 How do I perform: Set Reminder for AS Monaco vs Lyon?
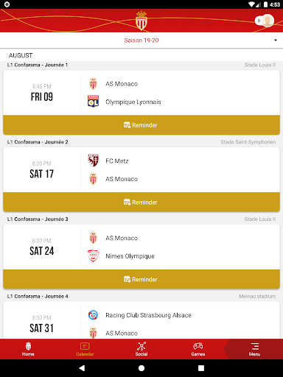click(141, 125)
